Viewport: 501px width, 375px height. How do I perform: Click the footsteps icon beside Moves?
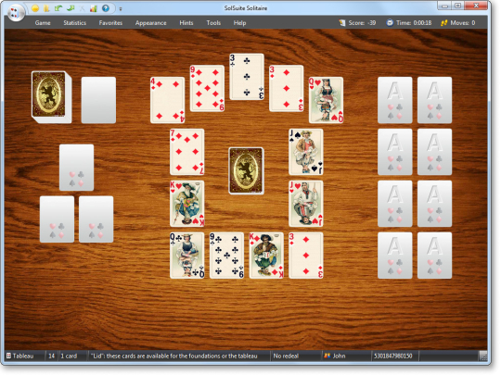pos(443,23)
